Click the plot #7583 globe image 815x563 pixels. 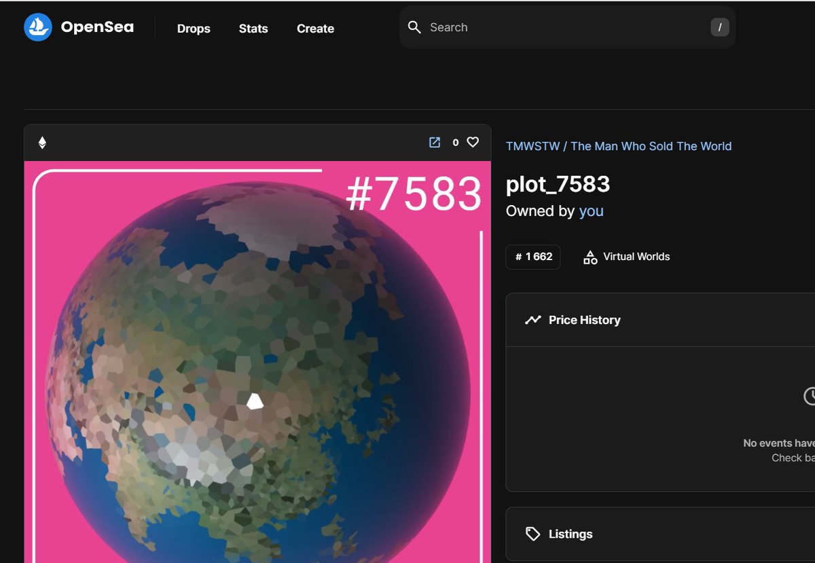coord(257,362)
